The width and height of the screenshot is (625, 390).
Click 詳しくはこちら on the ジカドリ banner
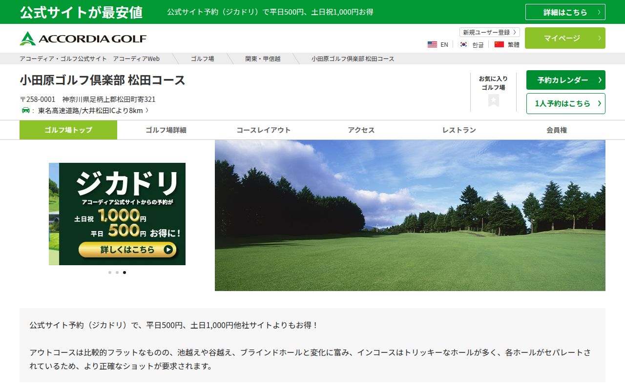coord(127,250)
